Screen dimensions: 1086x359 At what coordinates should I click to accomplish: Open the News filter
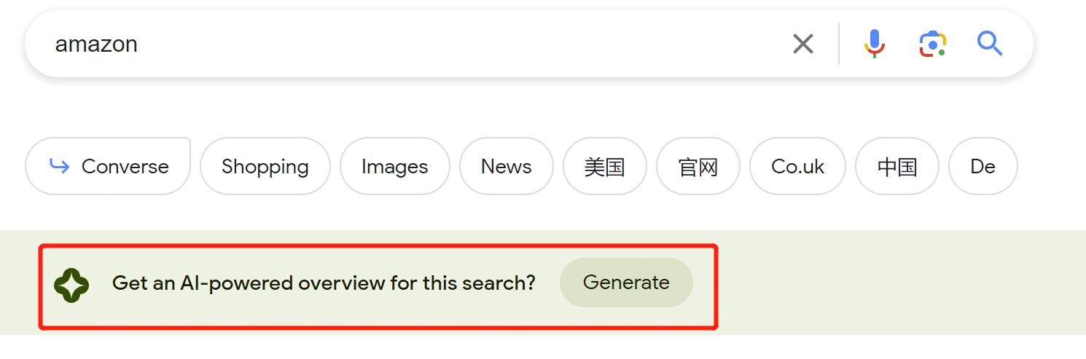pos(506,167)
